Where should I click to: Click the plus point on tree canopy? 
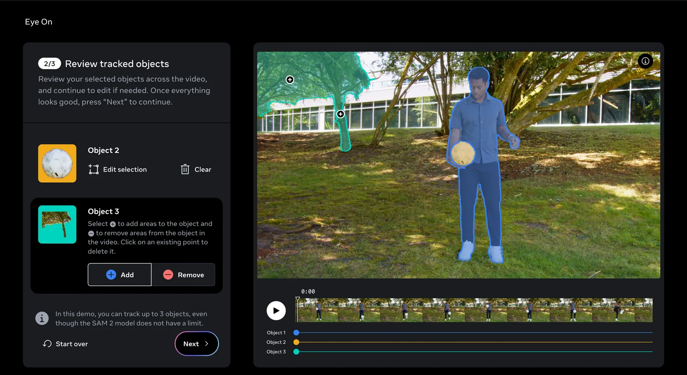click(290, 79)
